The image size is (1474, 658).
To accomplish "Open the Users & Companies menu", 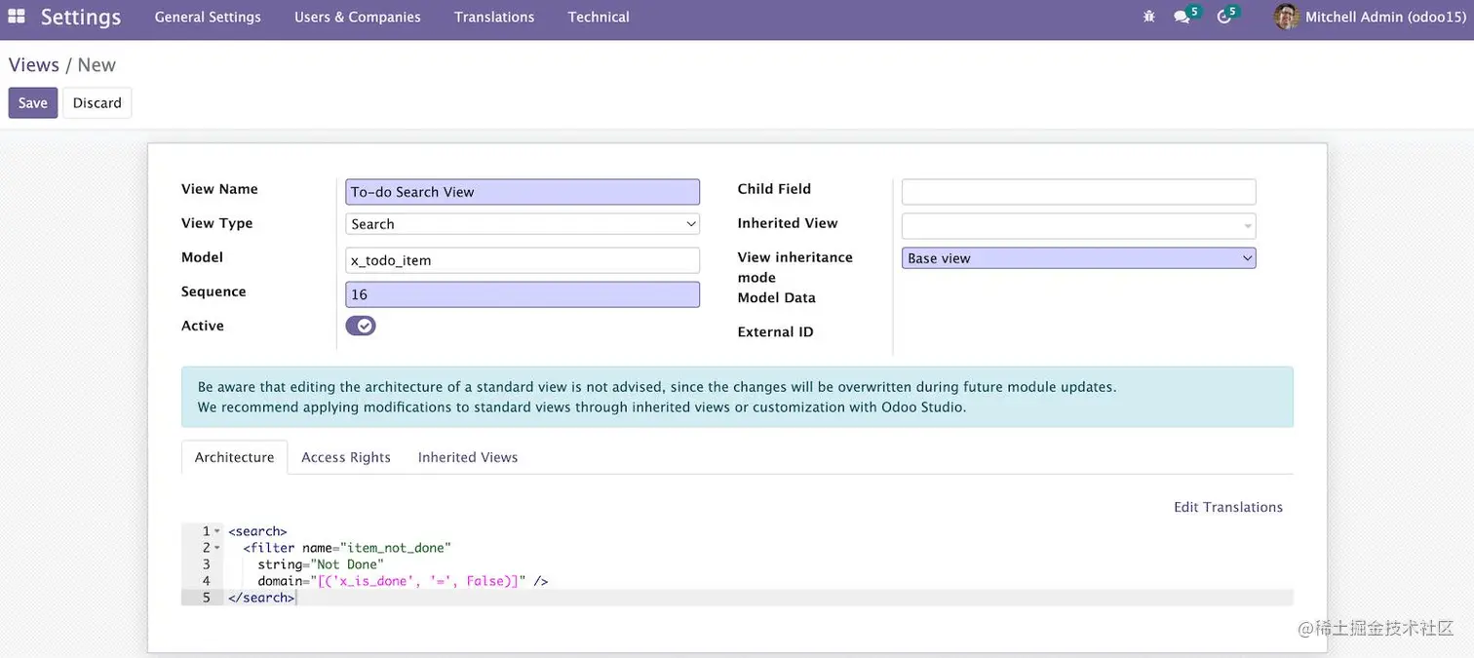I will point(358,17).
